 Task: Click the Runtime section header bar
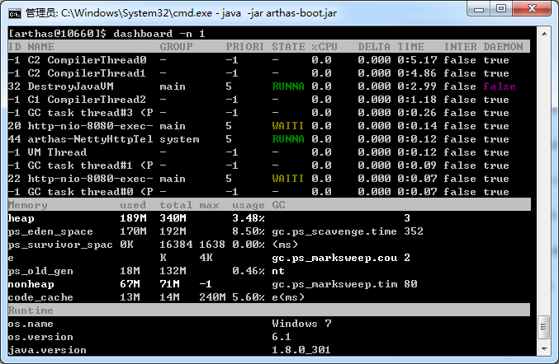pos(268,310)
